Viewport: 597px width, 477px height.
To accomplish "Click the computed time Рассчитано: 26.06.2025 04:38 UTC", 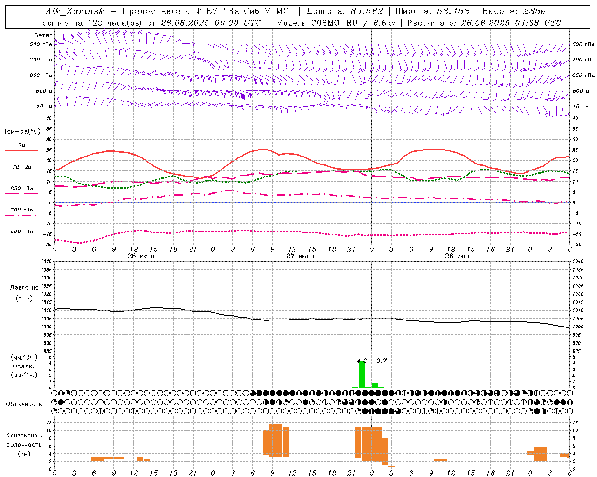I will point(484,23).
